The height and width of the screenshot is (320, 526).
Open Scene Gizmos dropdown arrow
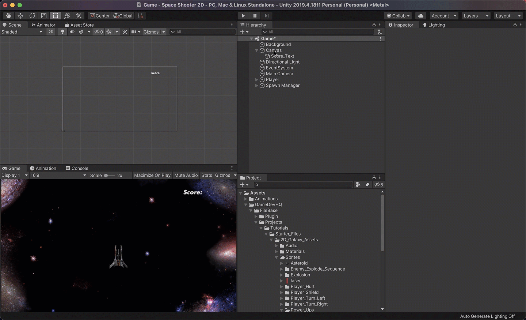click(x=164, y=32)
